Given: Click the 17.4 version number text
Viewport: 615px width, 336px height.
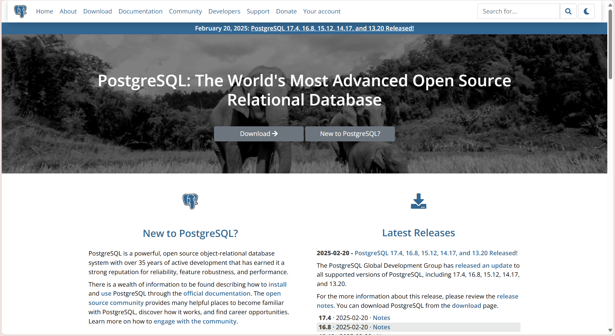Looking at the screenshot, I should (325, 318).
